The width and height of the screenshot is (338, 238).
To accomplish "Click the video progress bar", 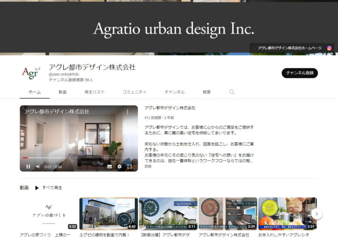I will click(78, 158).
